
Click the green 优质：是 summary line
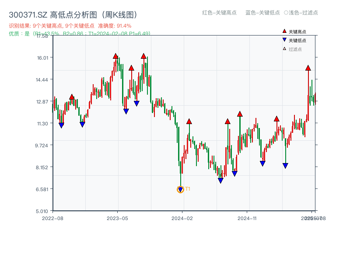click(x=80, y=33)
